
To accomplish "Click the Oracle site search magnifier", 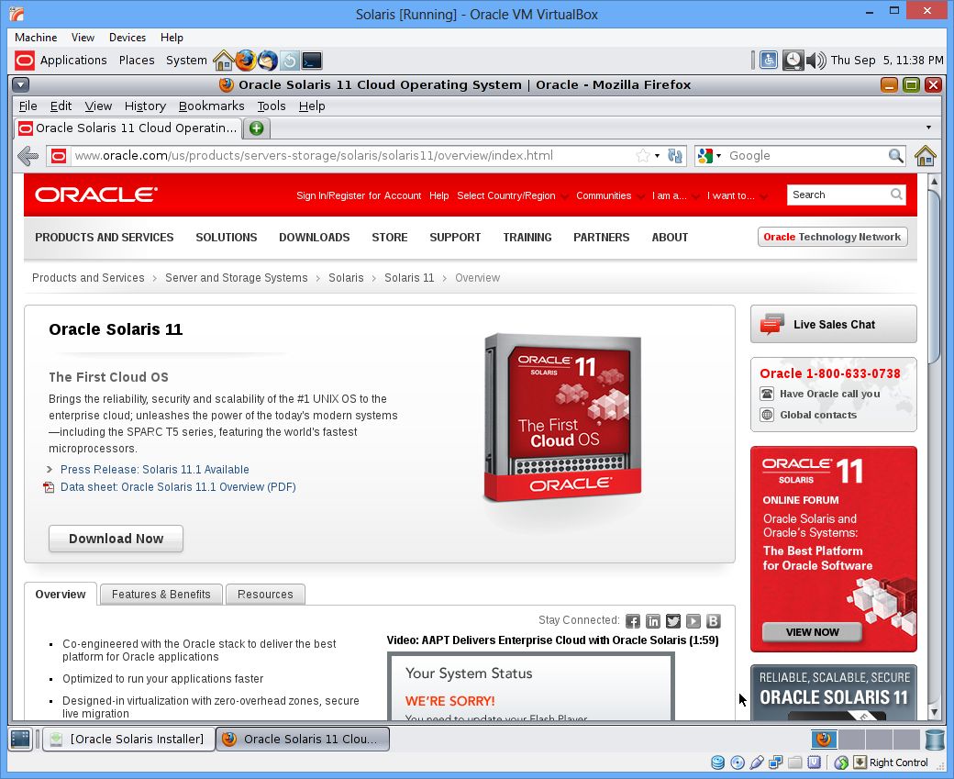I will (896, 195).
